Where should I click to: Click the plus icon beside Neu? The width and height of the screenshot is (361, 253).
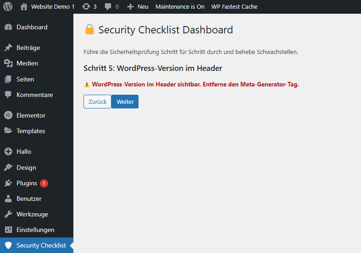[x=130, y=7]
